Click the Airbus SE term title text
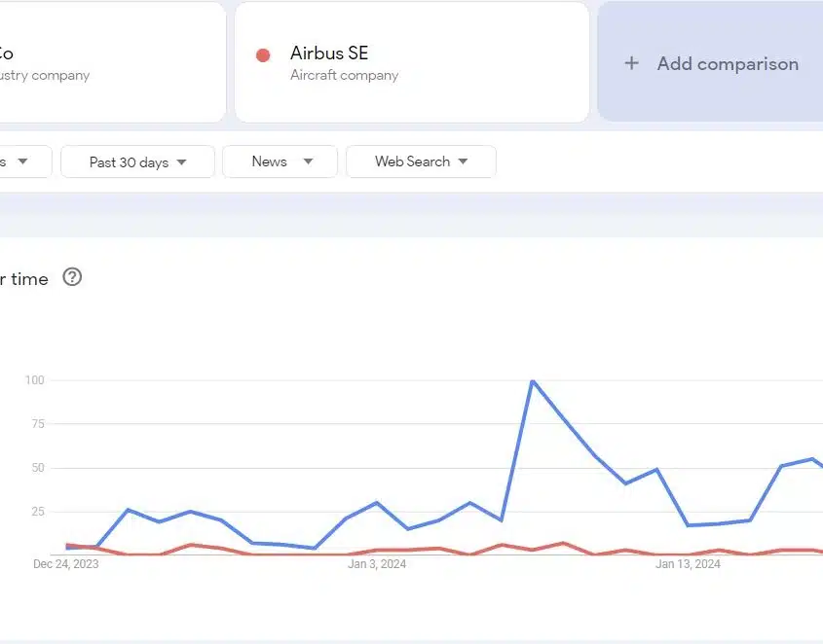823x644 pixels. 329,53
